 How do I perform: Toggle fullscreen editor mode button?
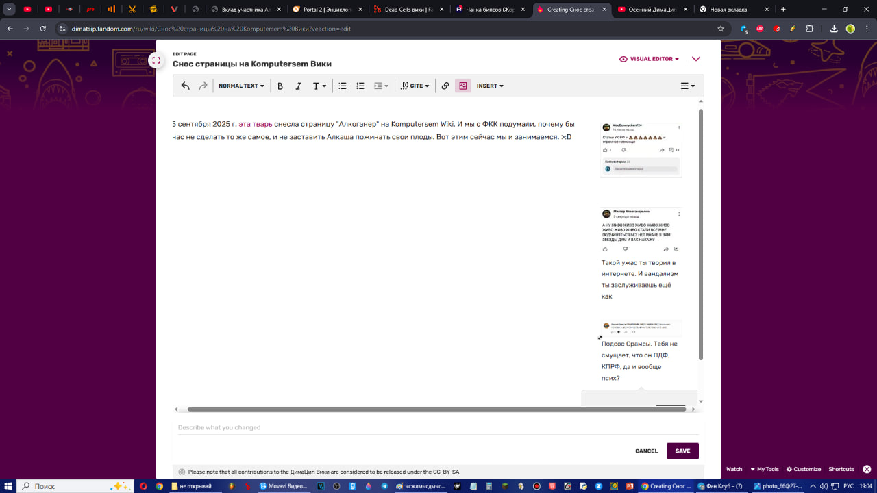156,60
